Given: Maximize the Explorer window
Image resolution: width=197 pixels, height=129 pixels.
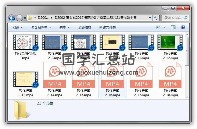Looking at the screenshot, I should (x=173, y=8).
